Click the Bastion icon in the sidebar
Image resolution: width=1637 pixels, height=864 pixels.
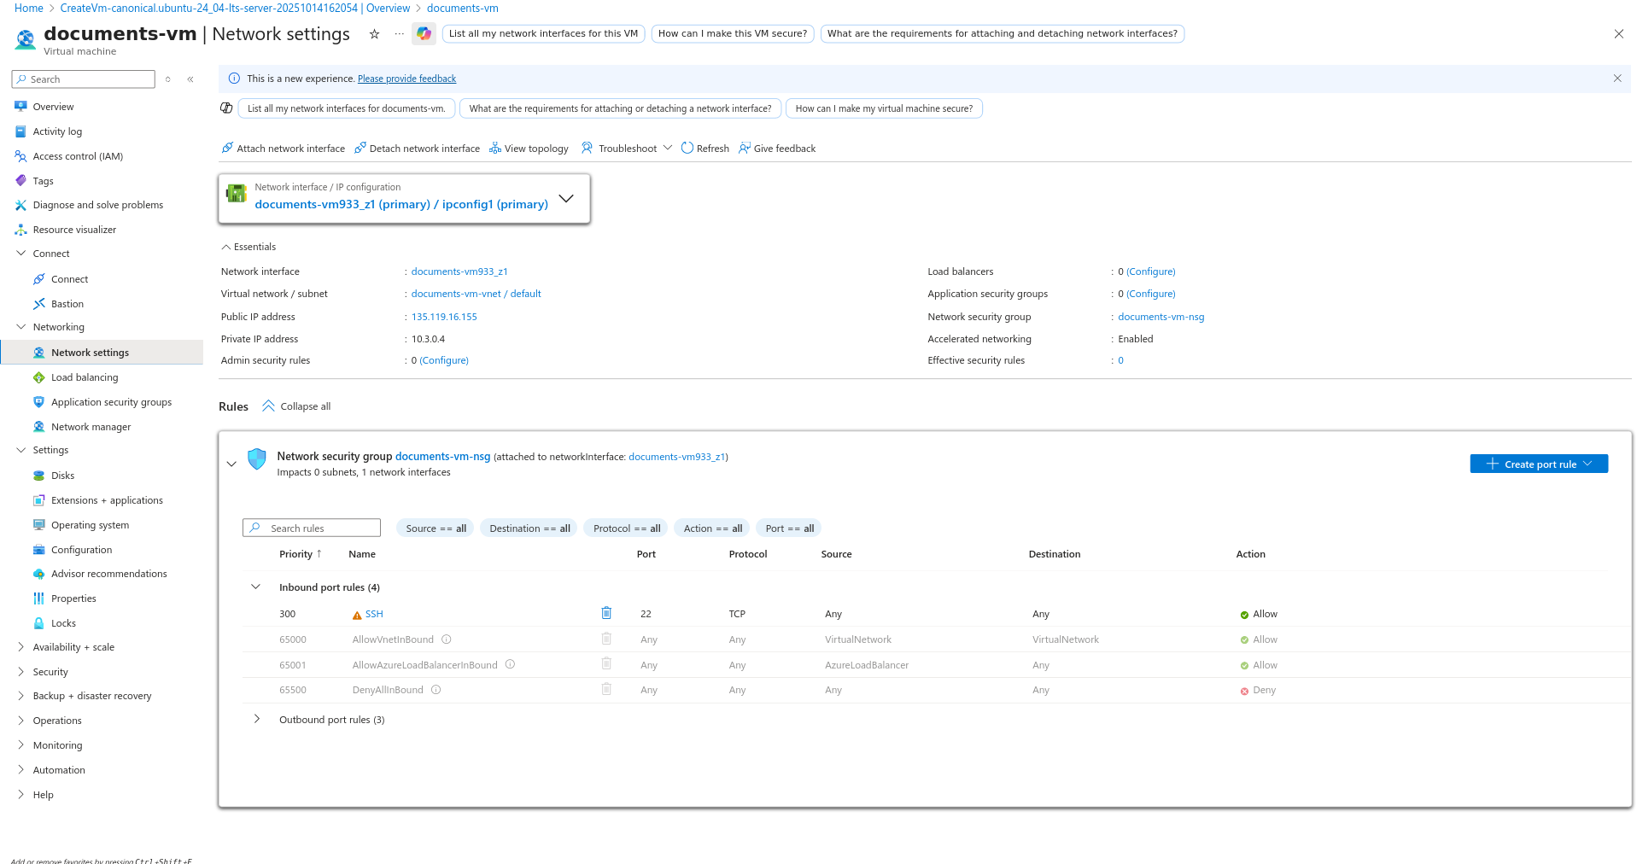(x=39, y=304)
